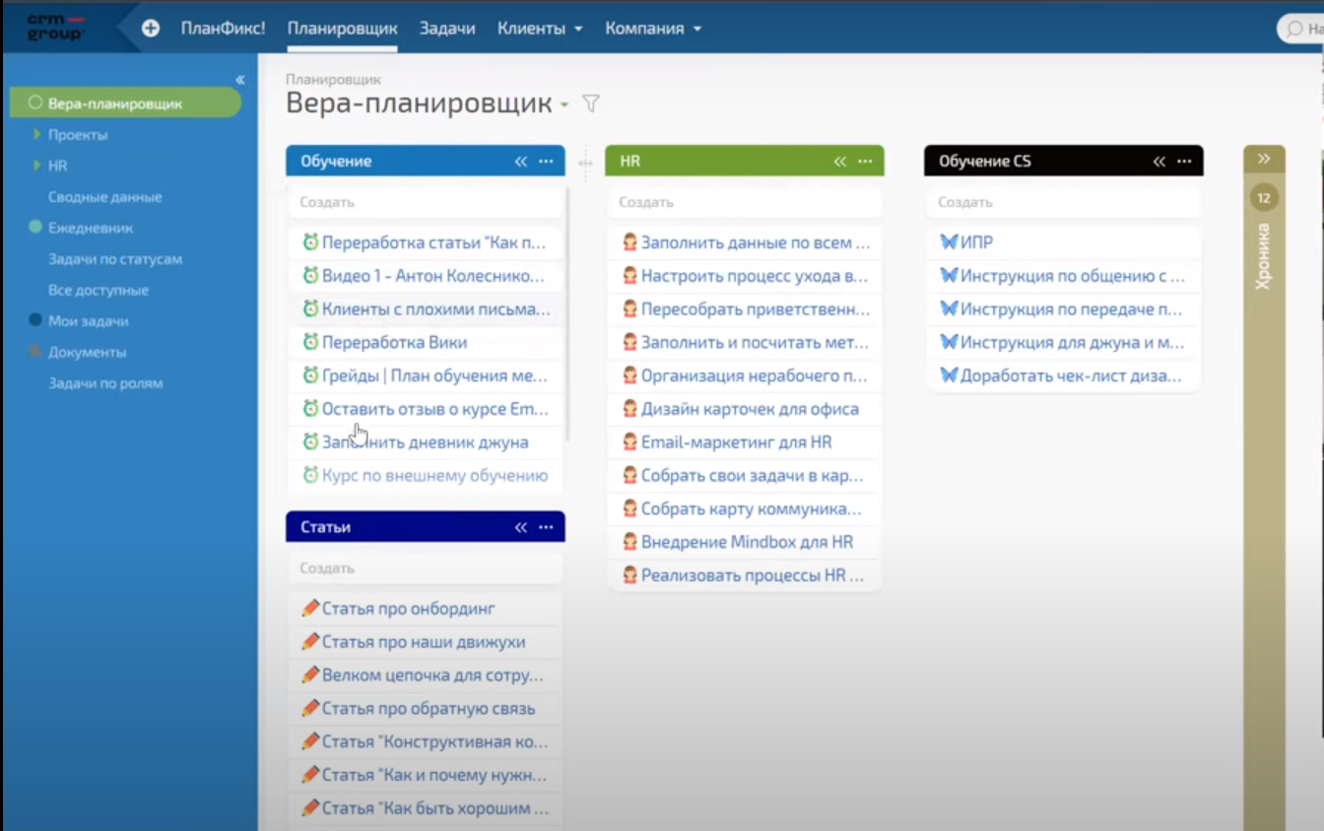Viewport: 1324px width, 831px height.
Task: Open task Реализовать процессы HR
Action: pos(753,575)
